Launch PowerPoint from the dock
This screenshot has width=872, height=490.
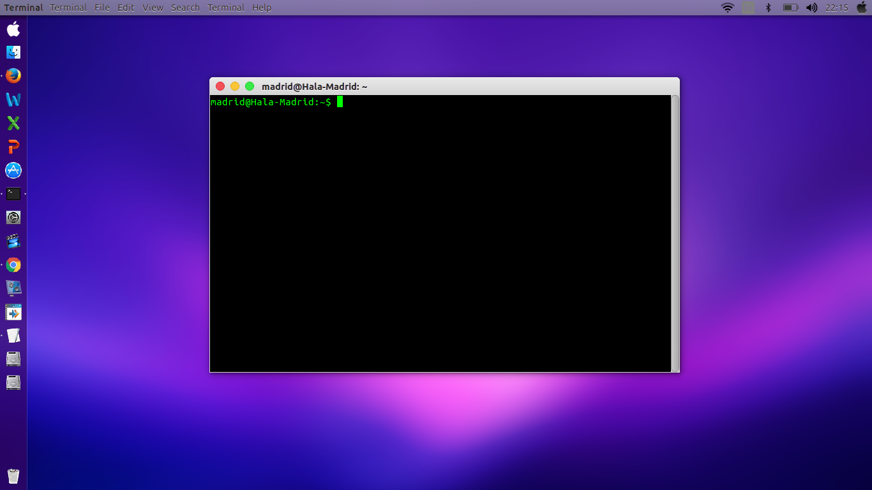(13, 146)
